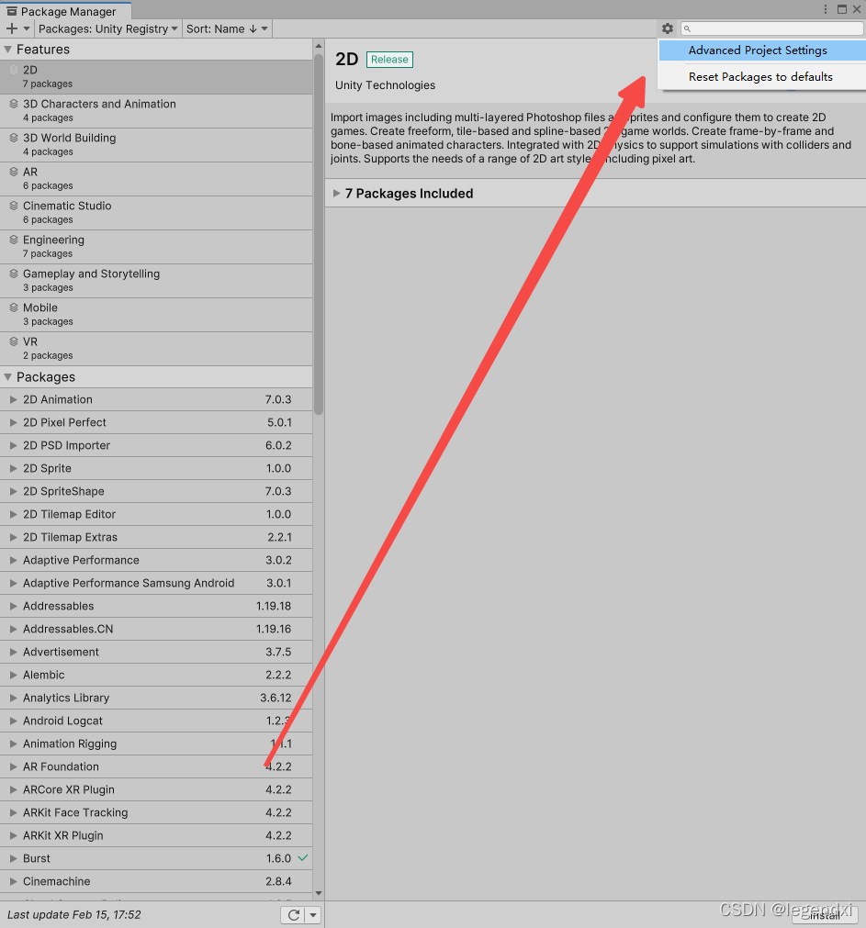Select the 2D Sprite package

[156, 468]
